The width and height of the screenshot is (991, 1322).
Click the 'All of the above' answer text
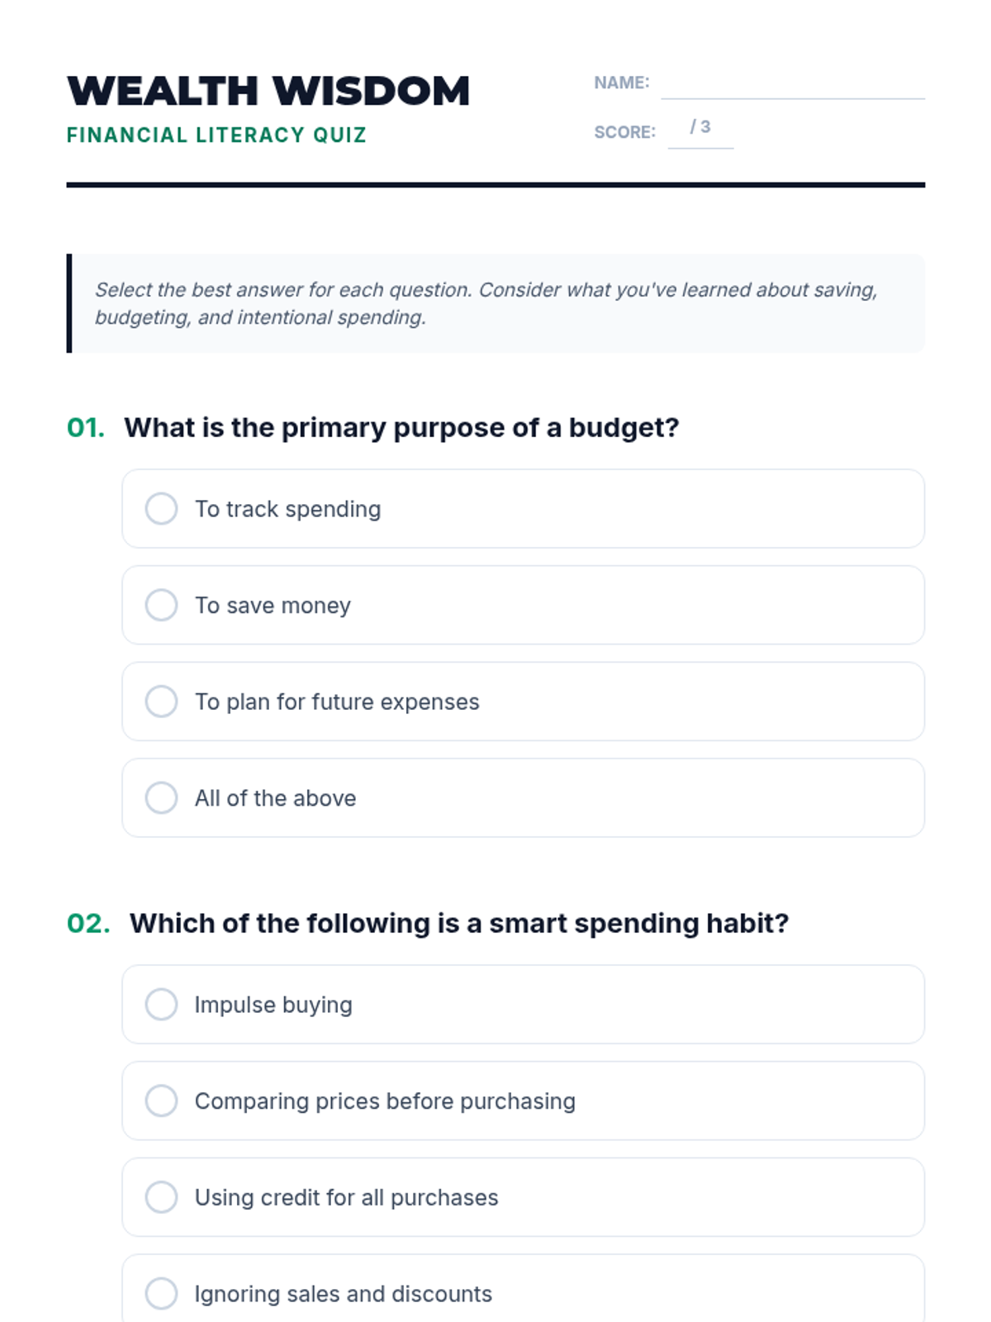tap(275, 798)
